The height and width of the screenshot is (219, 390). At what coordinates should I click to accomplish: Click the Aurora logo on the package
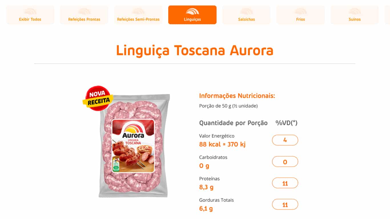click(133, 132)
